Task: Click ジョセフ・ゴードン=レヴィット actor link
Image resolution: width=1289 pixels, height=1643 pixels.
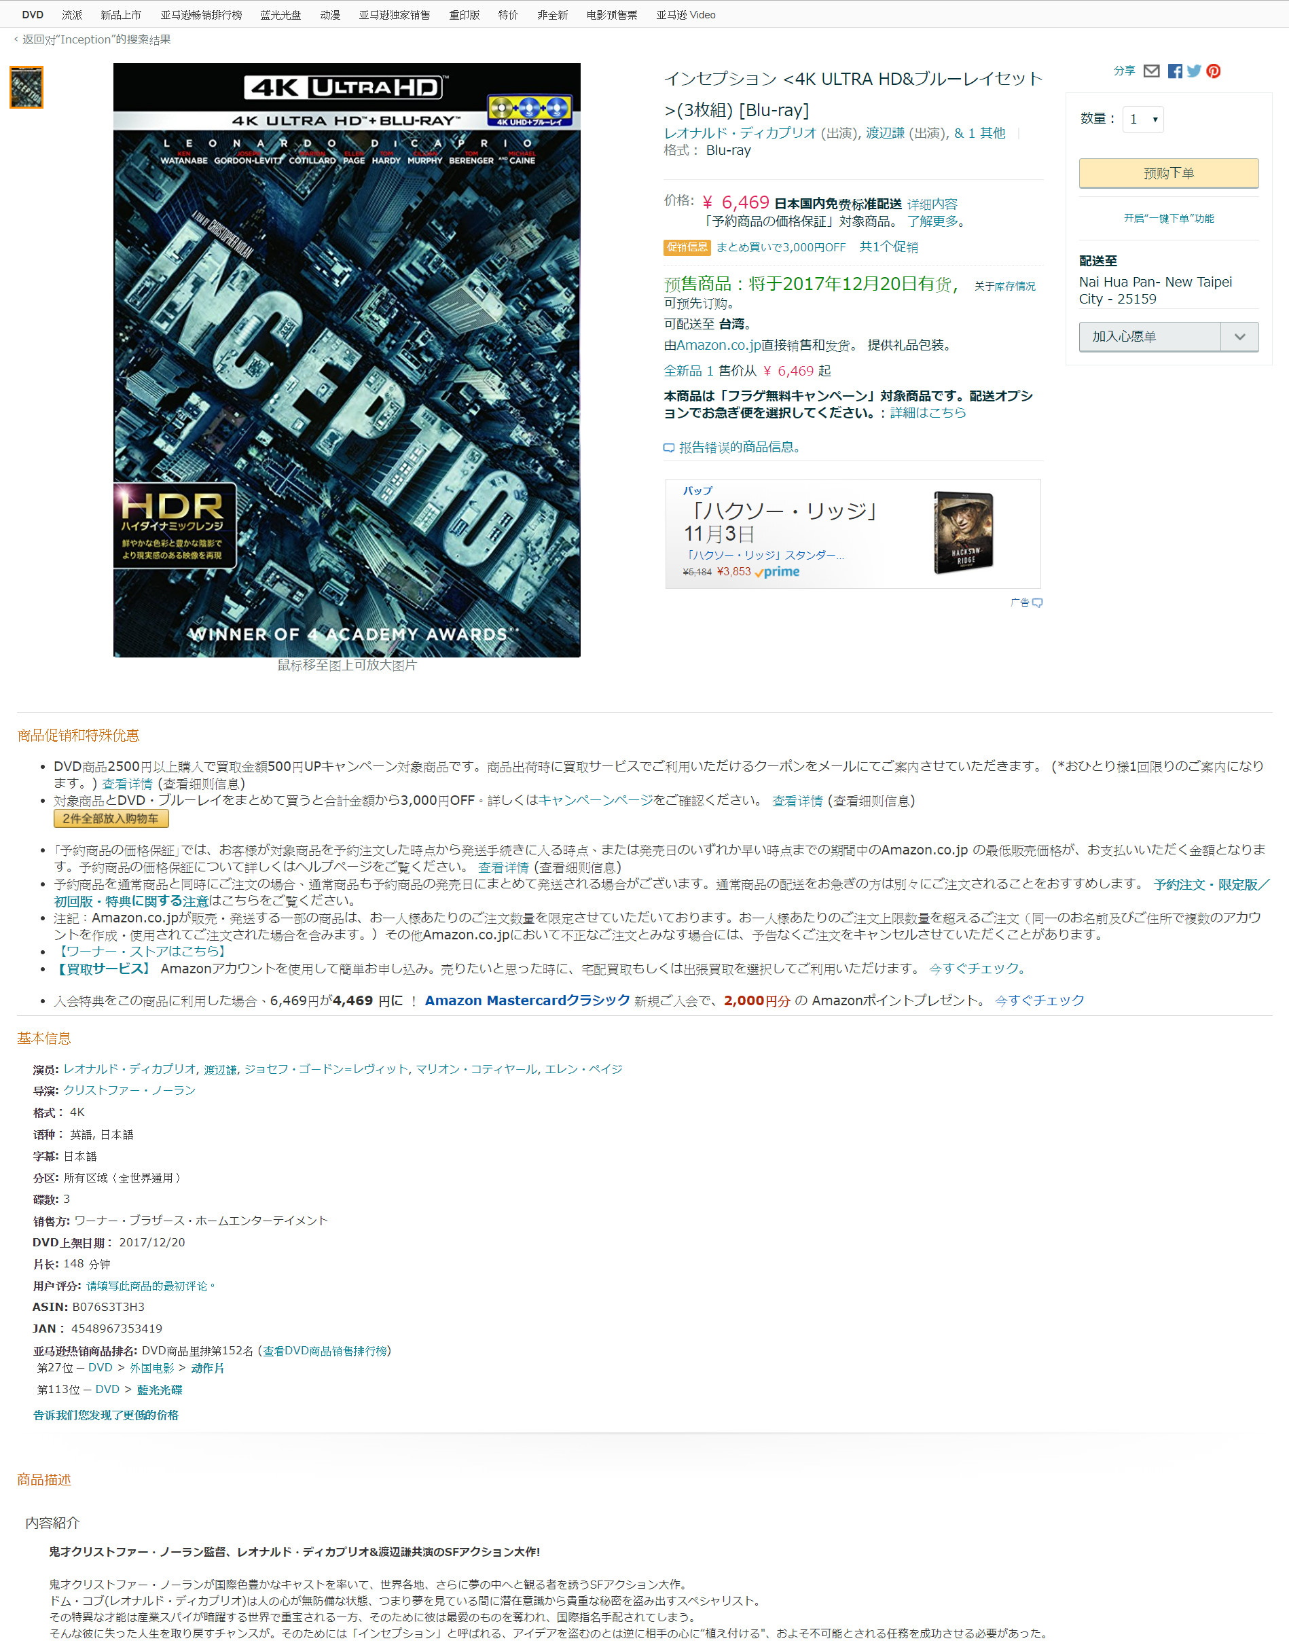Action: click(326, 1070)
